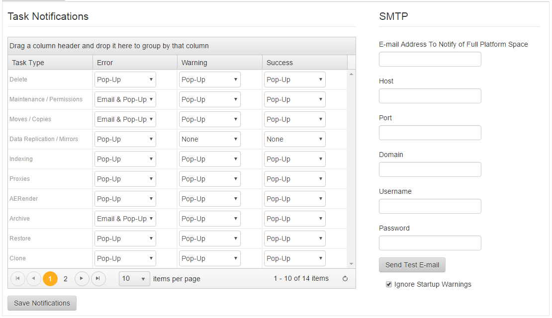Click the Maintenance / Permissions row label
Image resolution: width=552 pixels, height=318 pixels.
tap(46, 99)
